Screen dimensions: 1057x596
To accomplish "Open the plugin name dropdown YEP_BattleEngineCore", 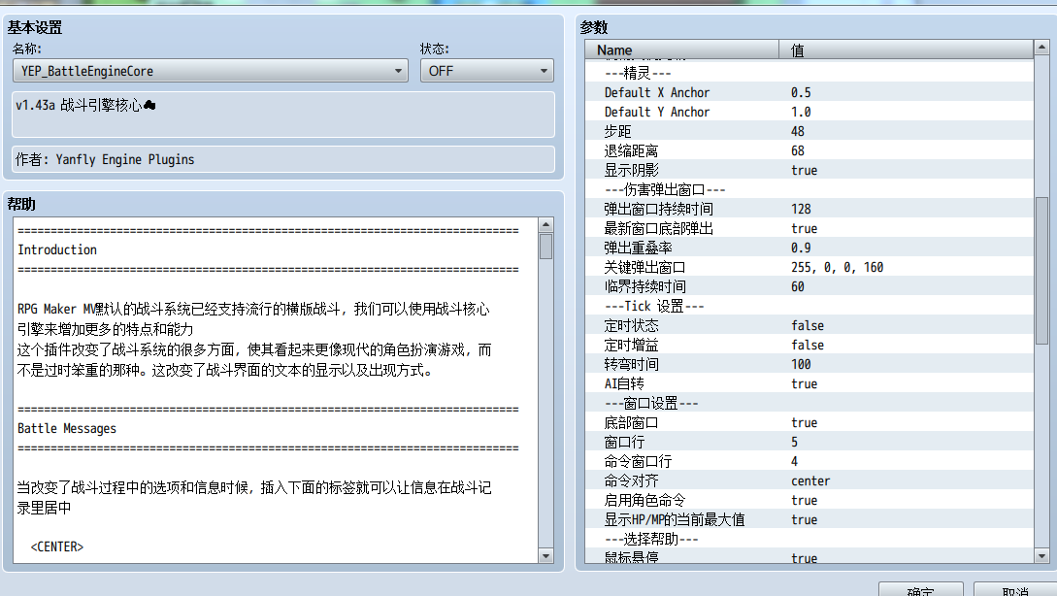I will click(x=211, y=71).
